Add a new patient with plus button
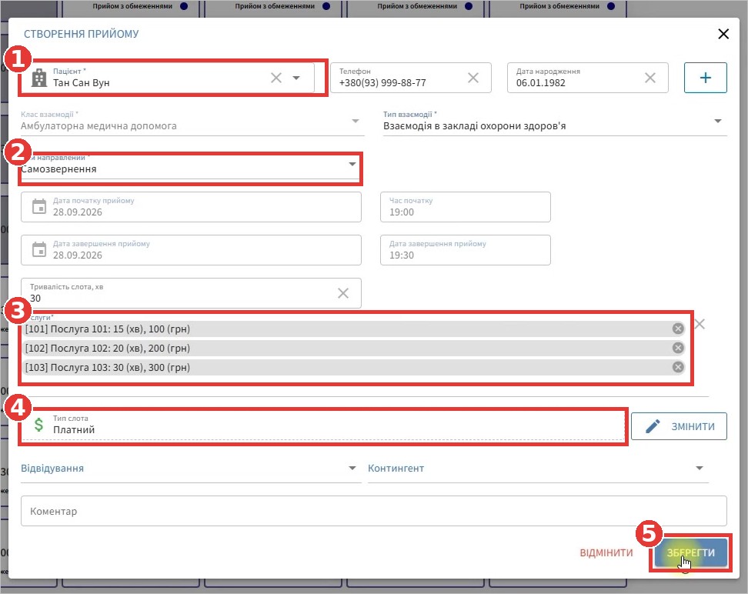 point(706,78)
